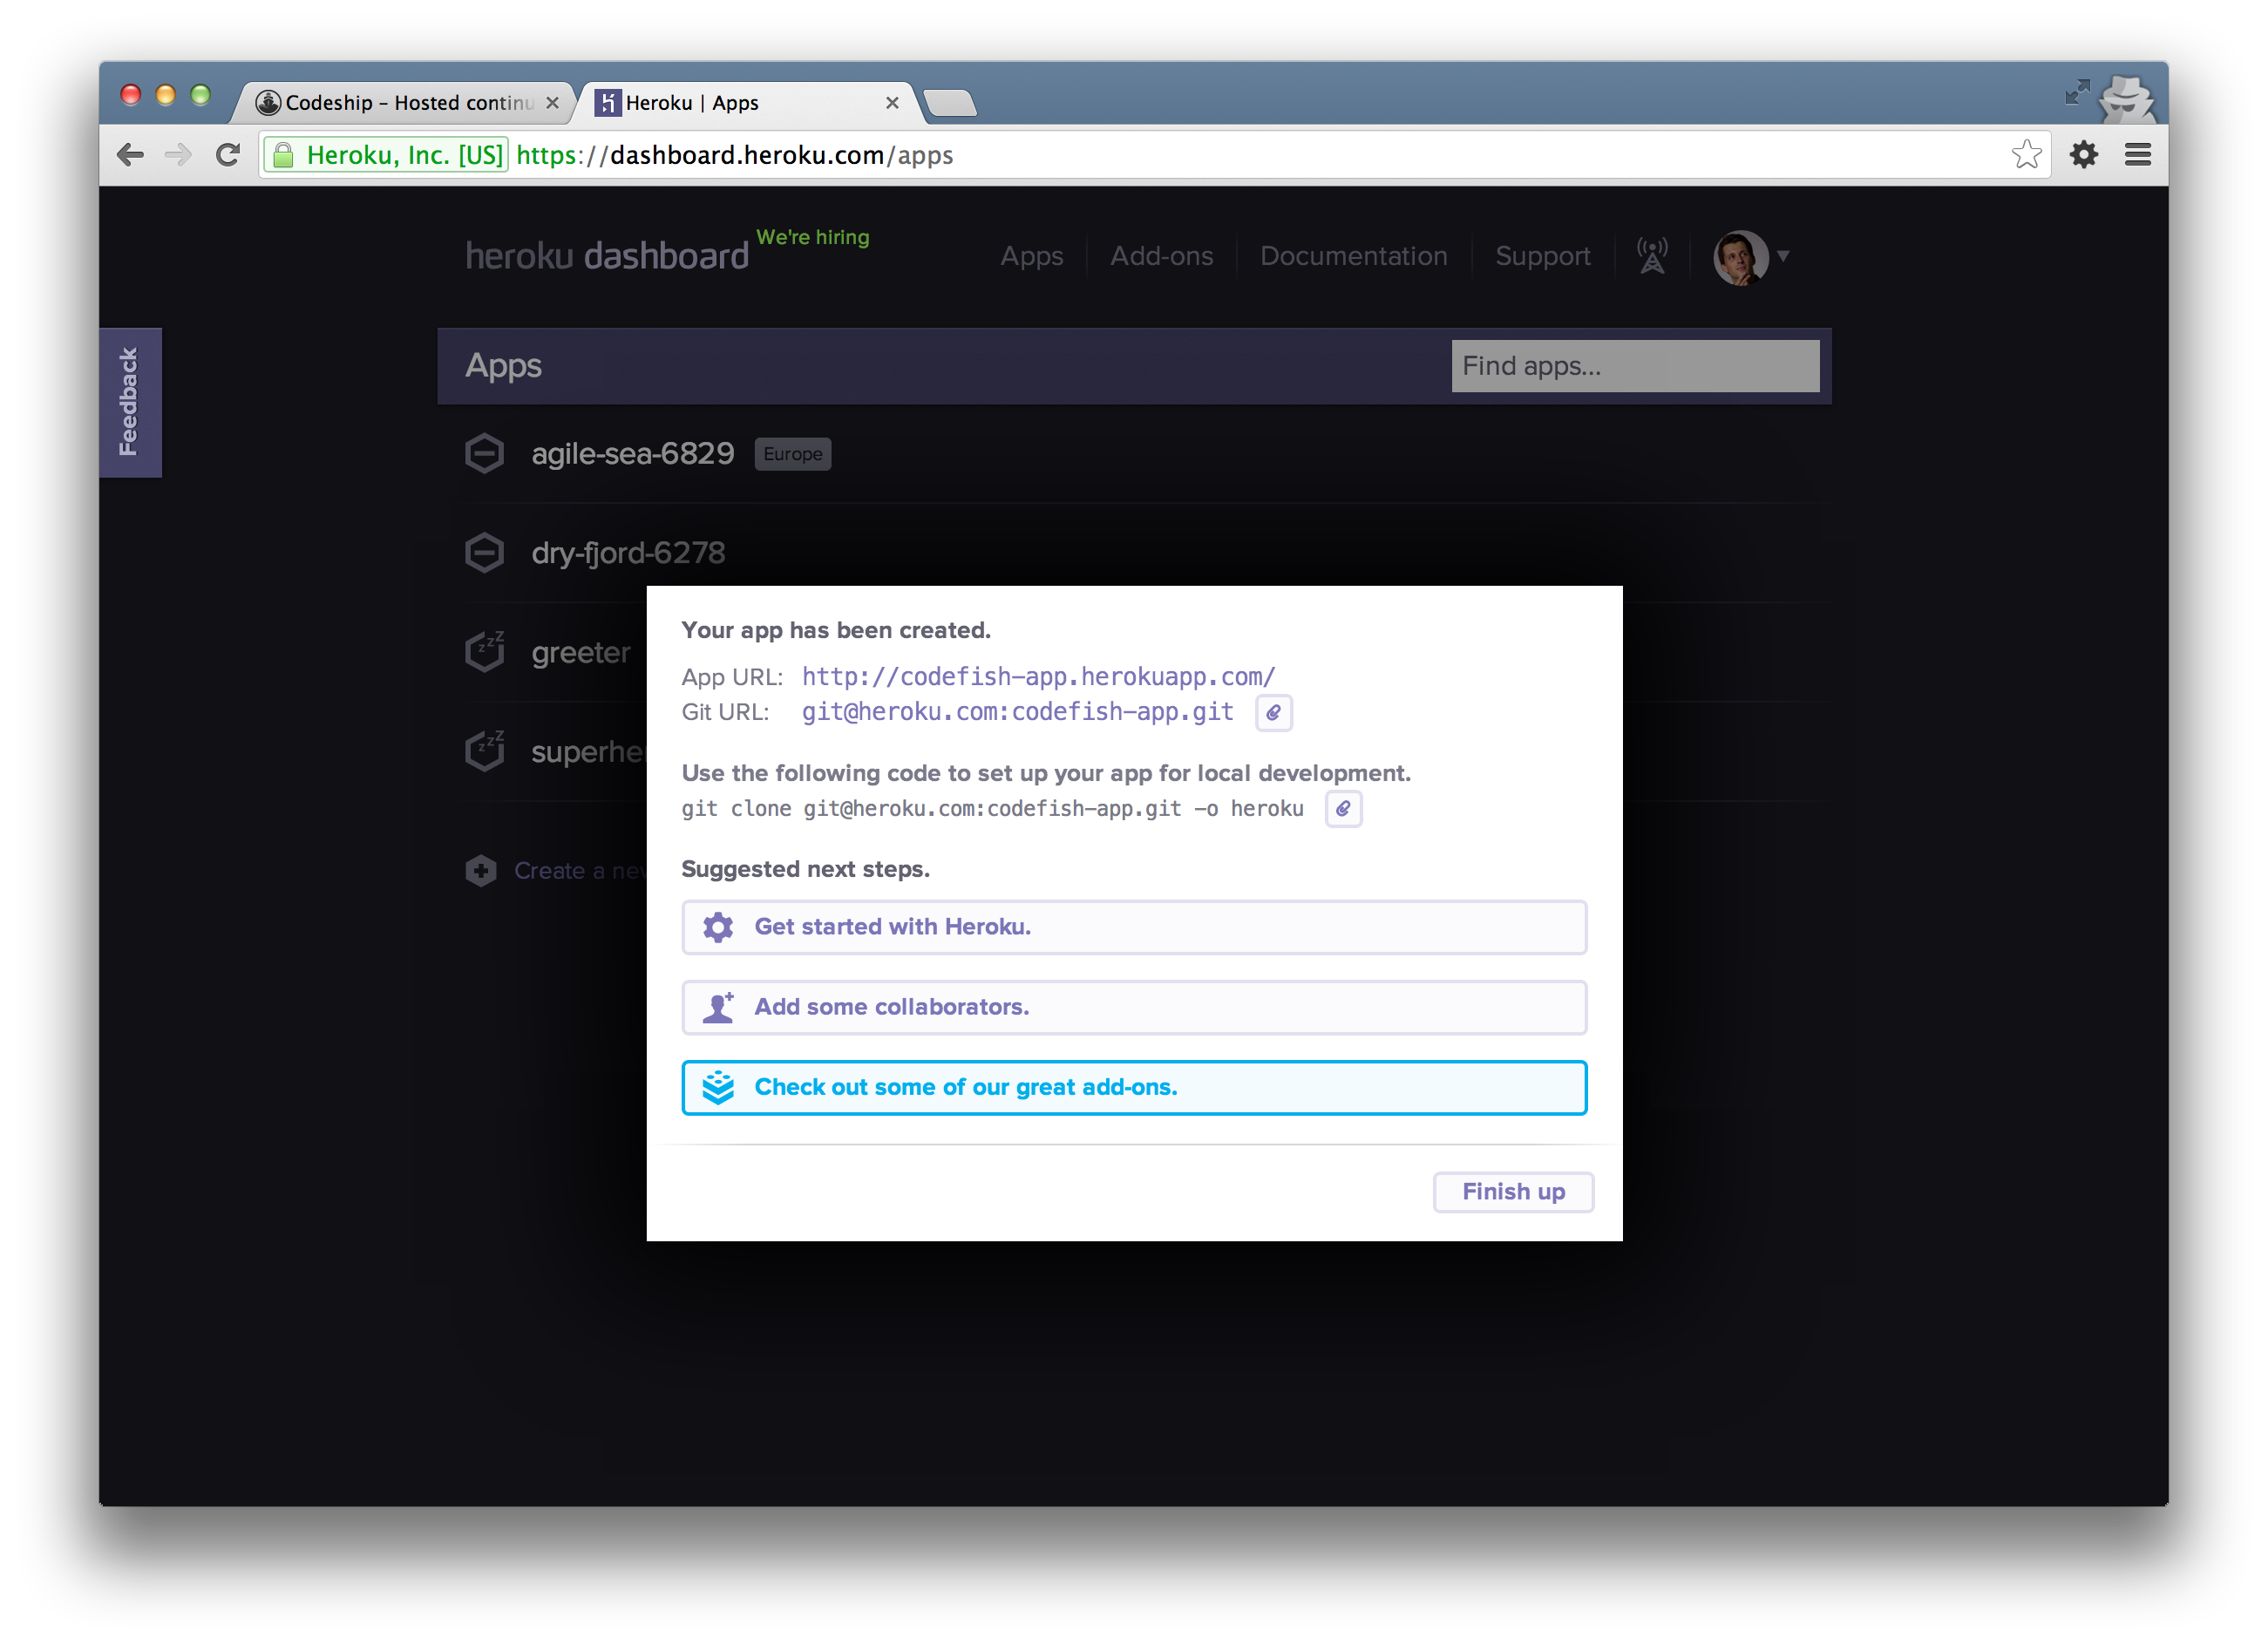Copy the Git URL with clipboard icon

(x=1273, y=713)
